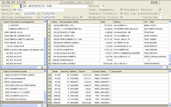
Task: Select row header 58 in clients grid
Action: 49,64
